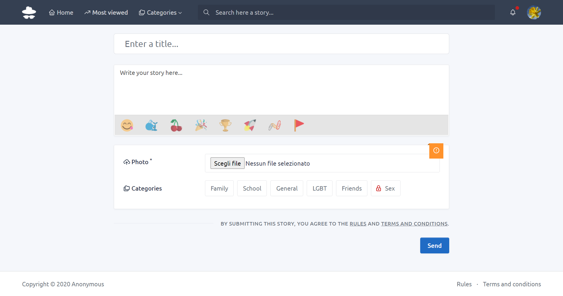Open notifications via the bell icon
The image size is (563, 296).
(x=513, y=12)
